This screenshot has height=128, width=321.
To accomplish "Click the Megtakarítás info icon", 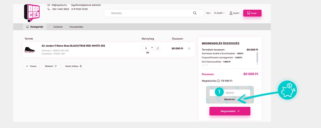I will pyautogui.click(x=219, y=81).
